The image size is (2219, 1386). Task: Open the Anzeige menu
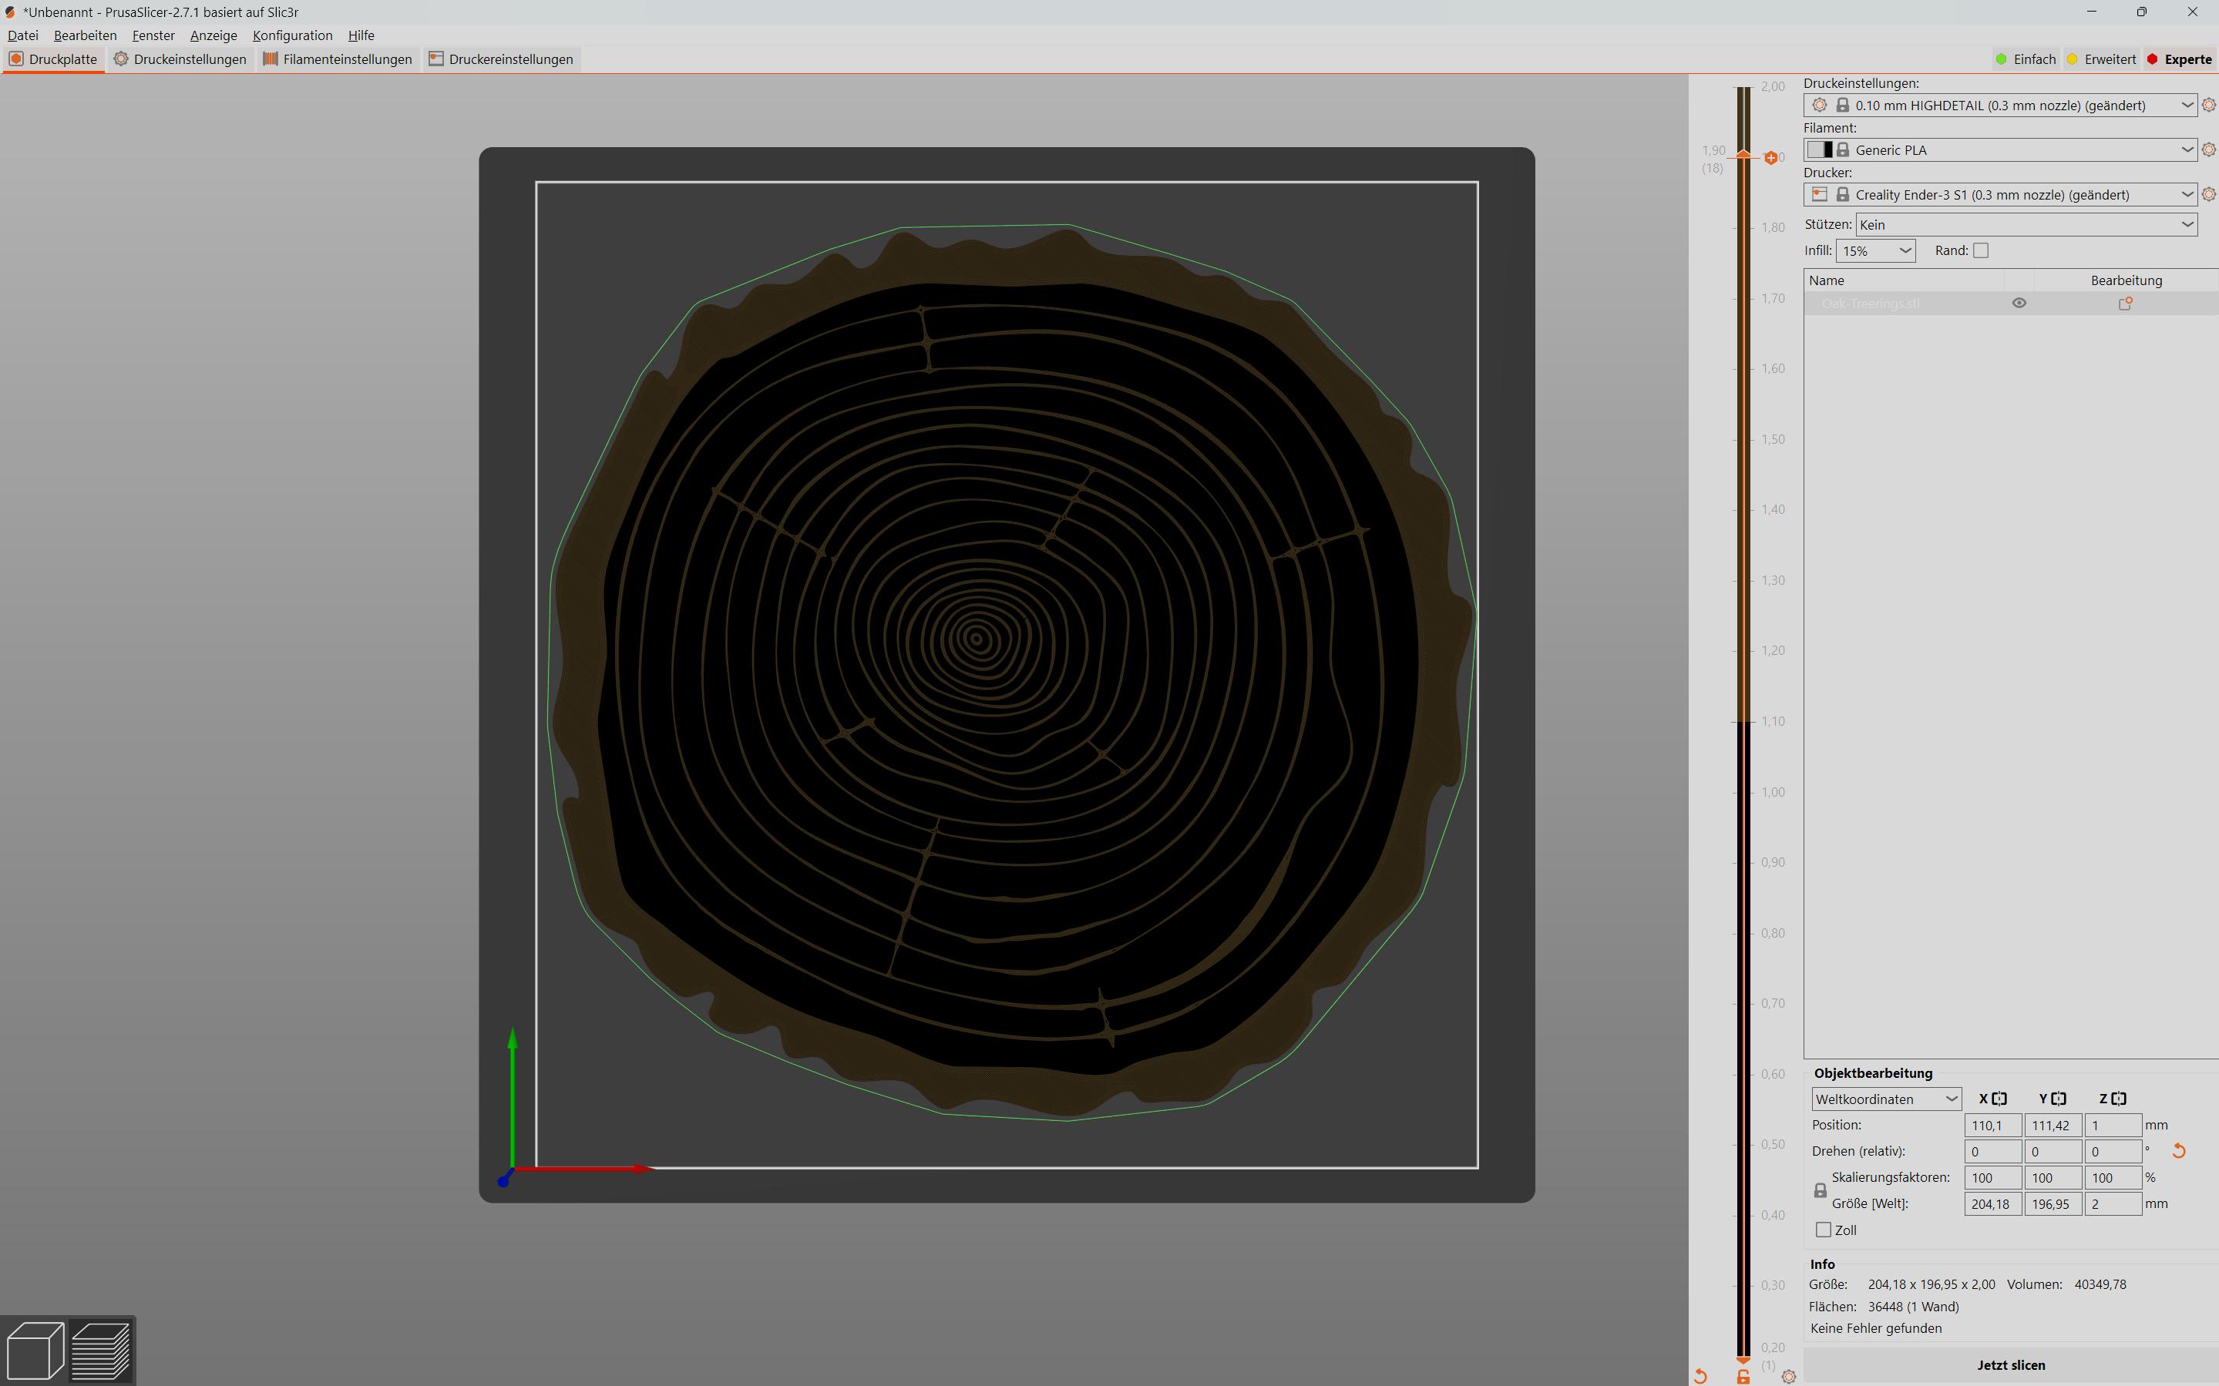(213, 35)
